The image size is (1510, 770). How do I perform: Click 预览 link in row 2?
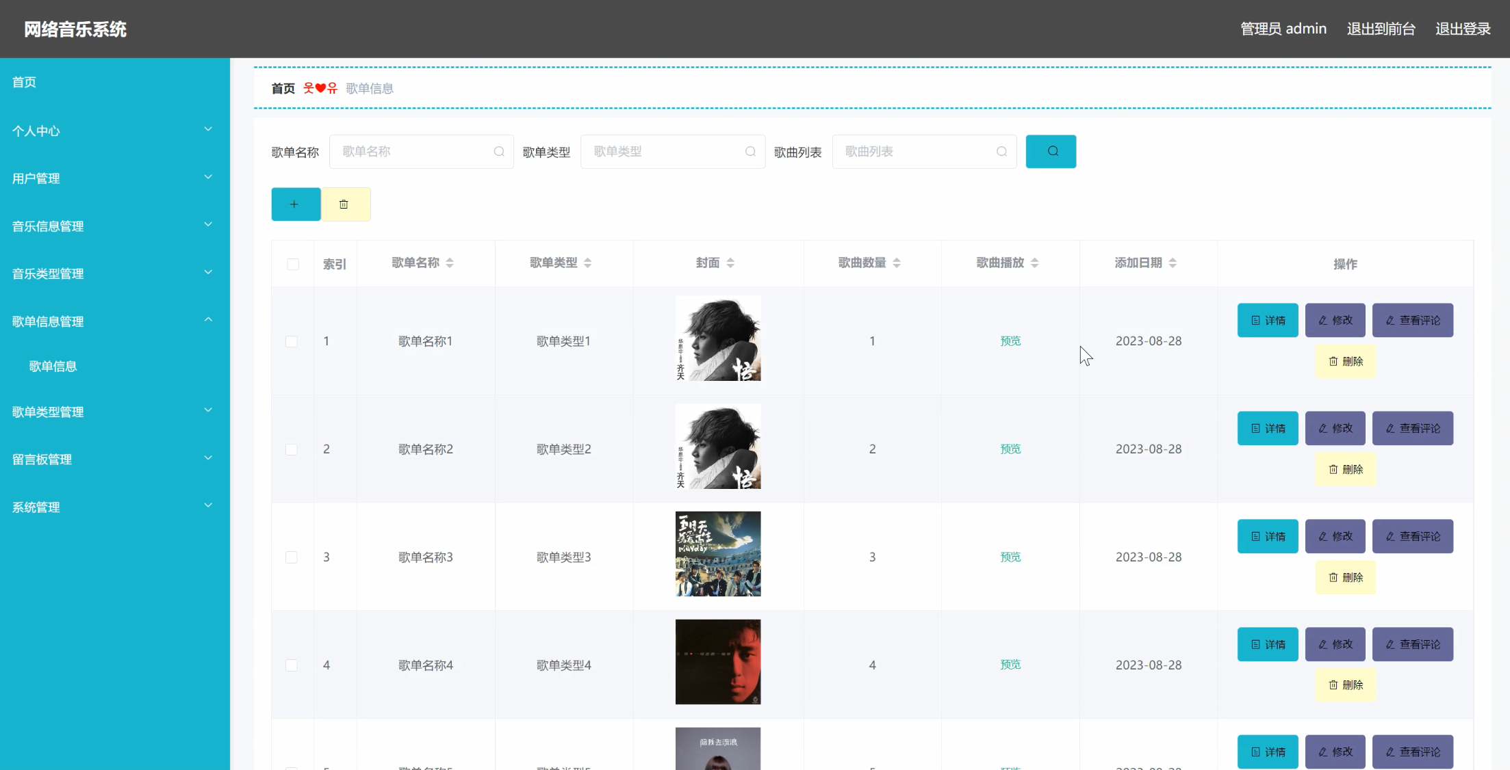tap(1010, 449)
